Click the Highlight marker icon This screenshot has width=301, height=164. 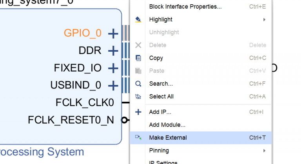click(x=138, y=20)
